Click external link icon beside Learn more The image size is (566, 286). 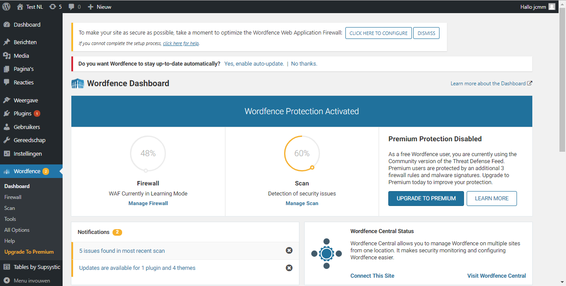tap(530, 83)
